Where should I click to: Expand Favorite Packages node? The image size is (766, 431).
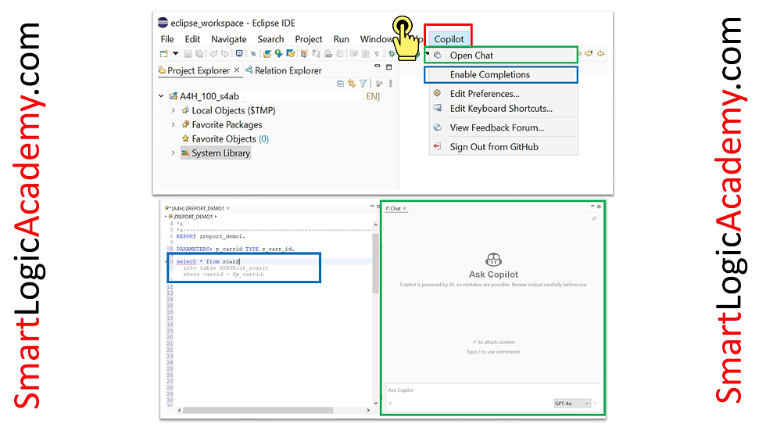click(173, 124)
